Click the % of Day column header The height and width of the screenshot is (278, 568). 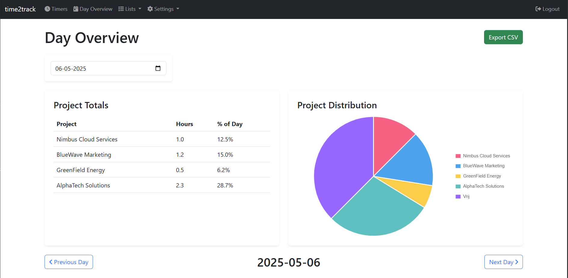click(230, 124)
